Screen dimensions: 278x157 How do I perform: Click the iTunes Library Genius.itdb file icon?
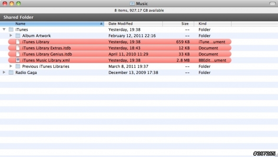coord(18,54)
